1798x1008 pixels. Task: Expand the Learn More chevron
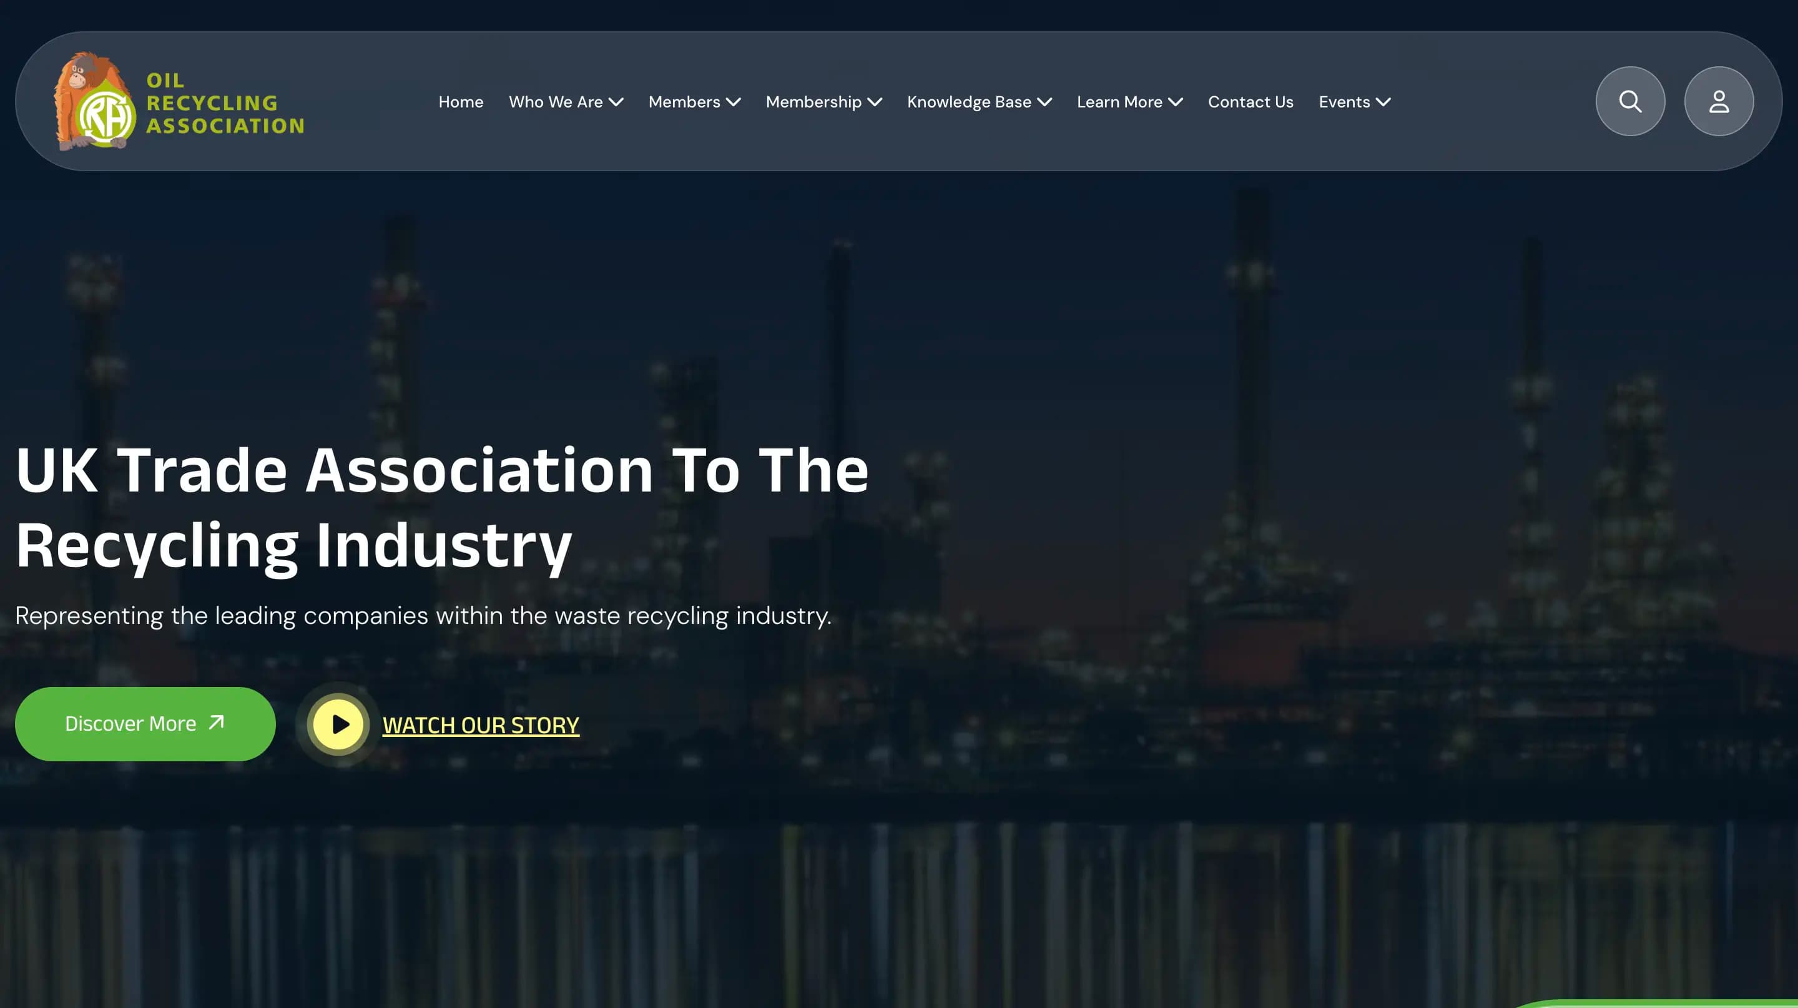tap(1177, 102)
